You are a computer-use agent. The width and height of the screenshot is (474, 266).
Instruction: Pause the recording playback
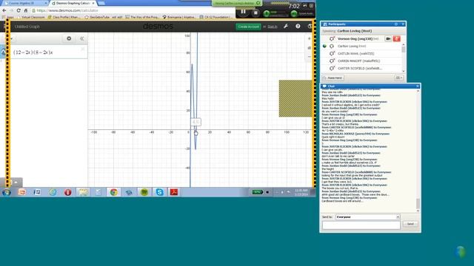(244, 12)
